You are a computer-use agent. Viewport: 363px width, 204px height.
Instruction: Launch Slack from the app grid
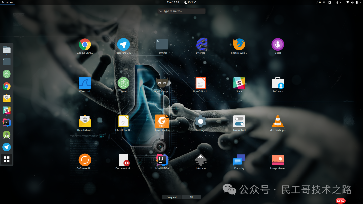(239, 83)
